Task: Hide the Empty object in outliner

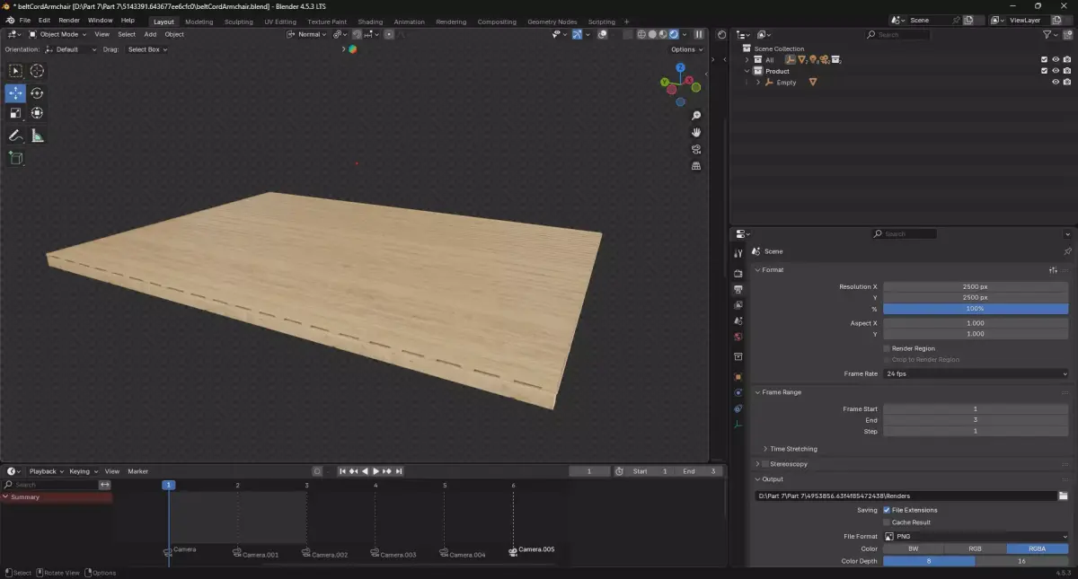Action: point(1056,83)
